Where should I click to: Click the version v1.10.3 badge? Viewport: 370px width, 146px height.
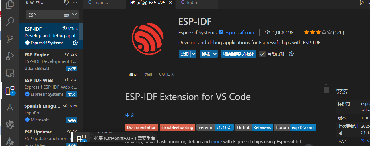pos(215,127)
